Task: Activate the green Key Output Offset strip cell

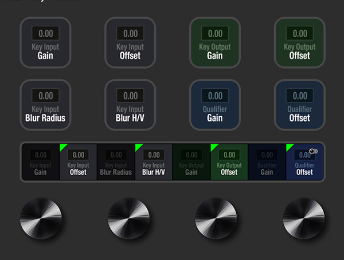Action: pyautogui.click(x=229, y=162)
